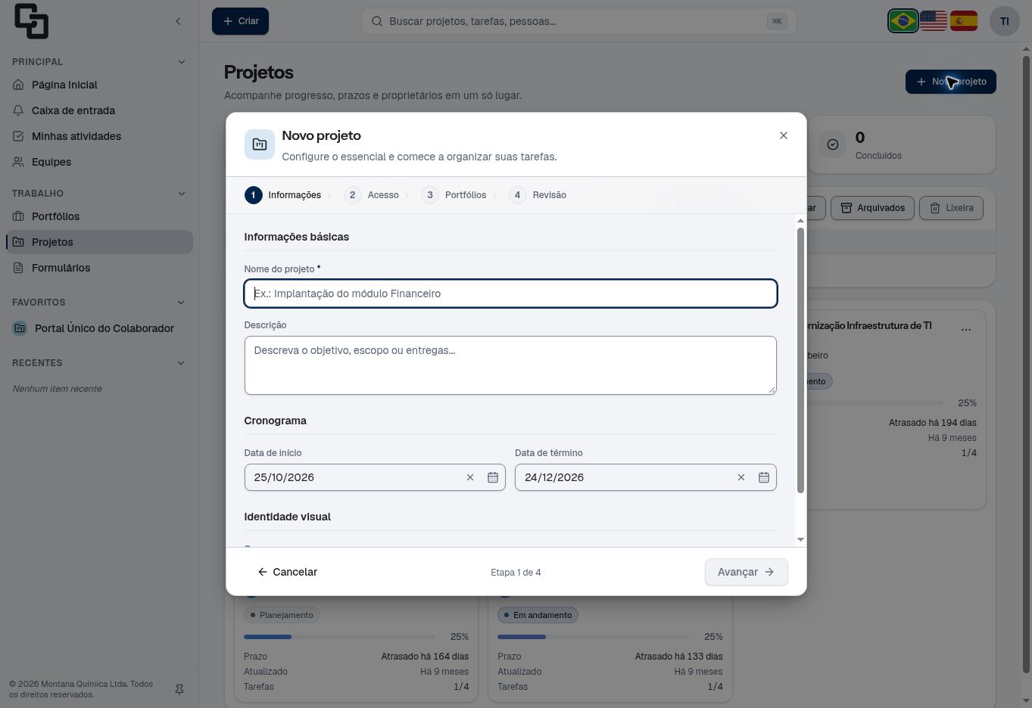Open options menu of Infraestrutura de TI card
This screenshot has height=708, width=1032.
(x=966, y=330)
